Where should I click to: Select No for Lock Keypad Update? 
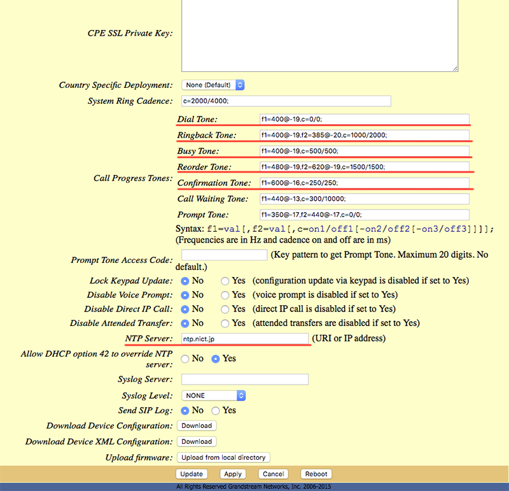185,281
